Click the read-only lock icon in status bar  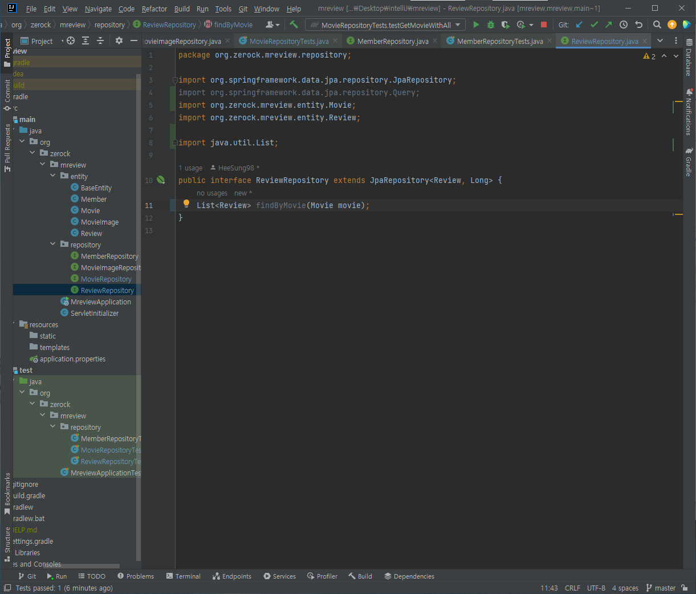point(684,588)
